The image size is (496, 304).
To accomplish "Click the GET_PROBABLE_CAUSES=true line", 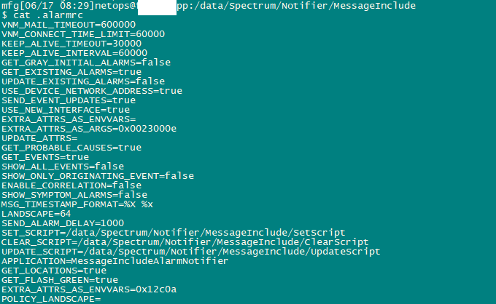I will click(71, 148).
